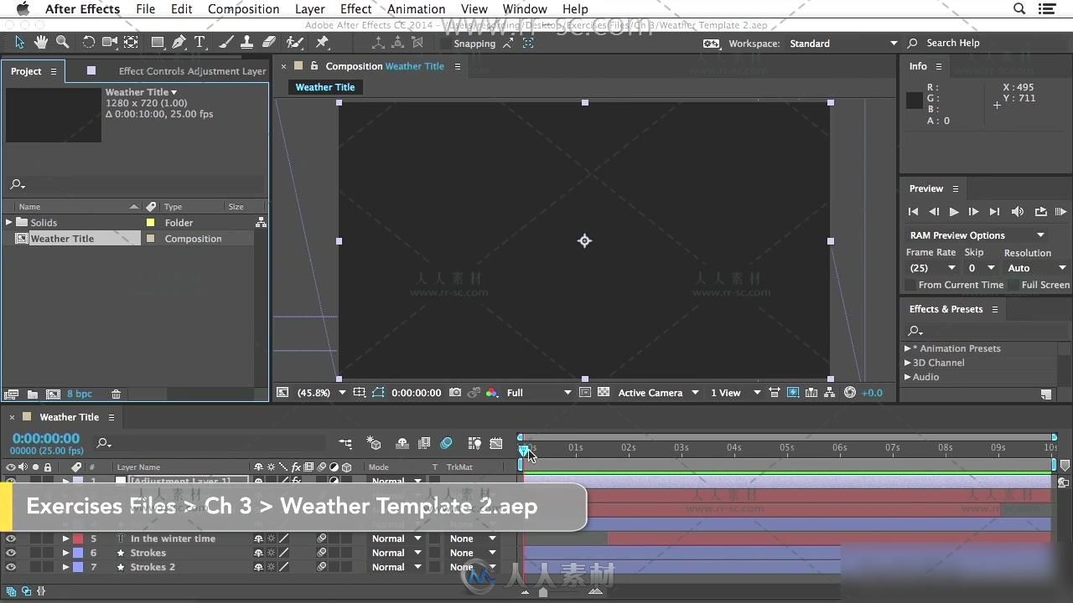Open the Effect menu
The image size is (1073, 603).
(356, 9)
